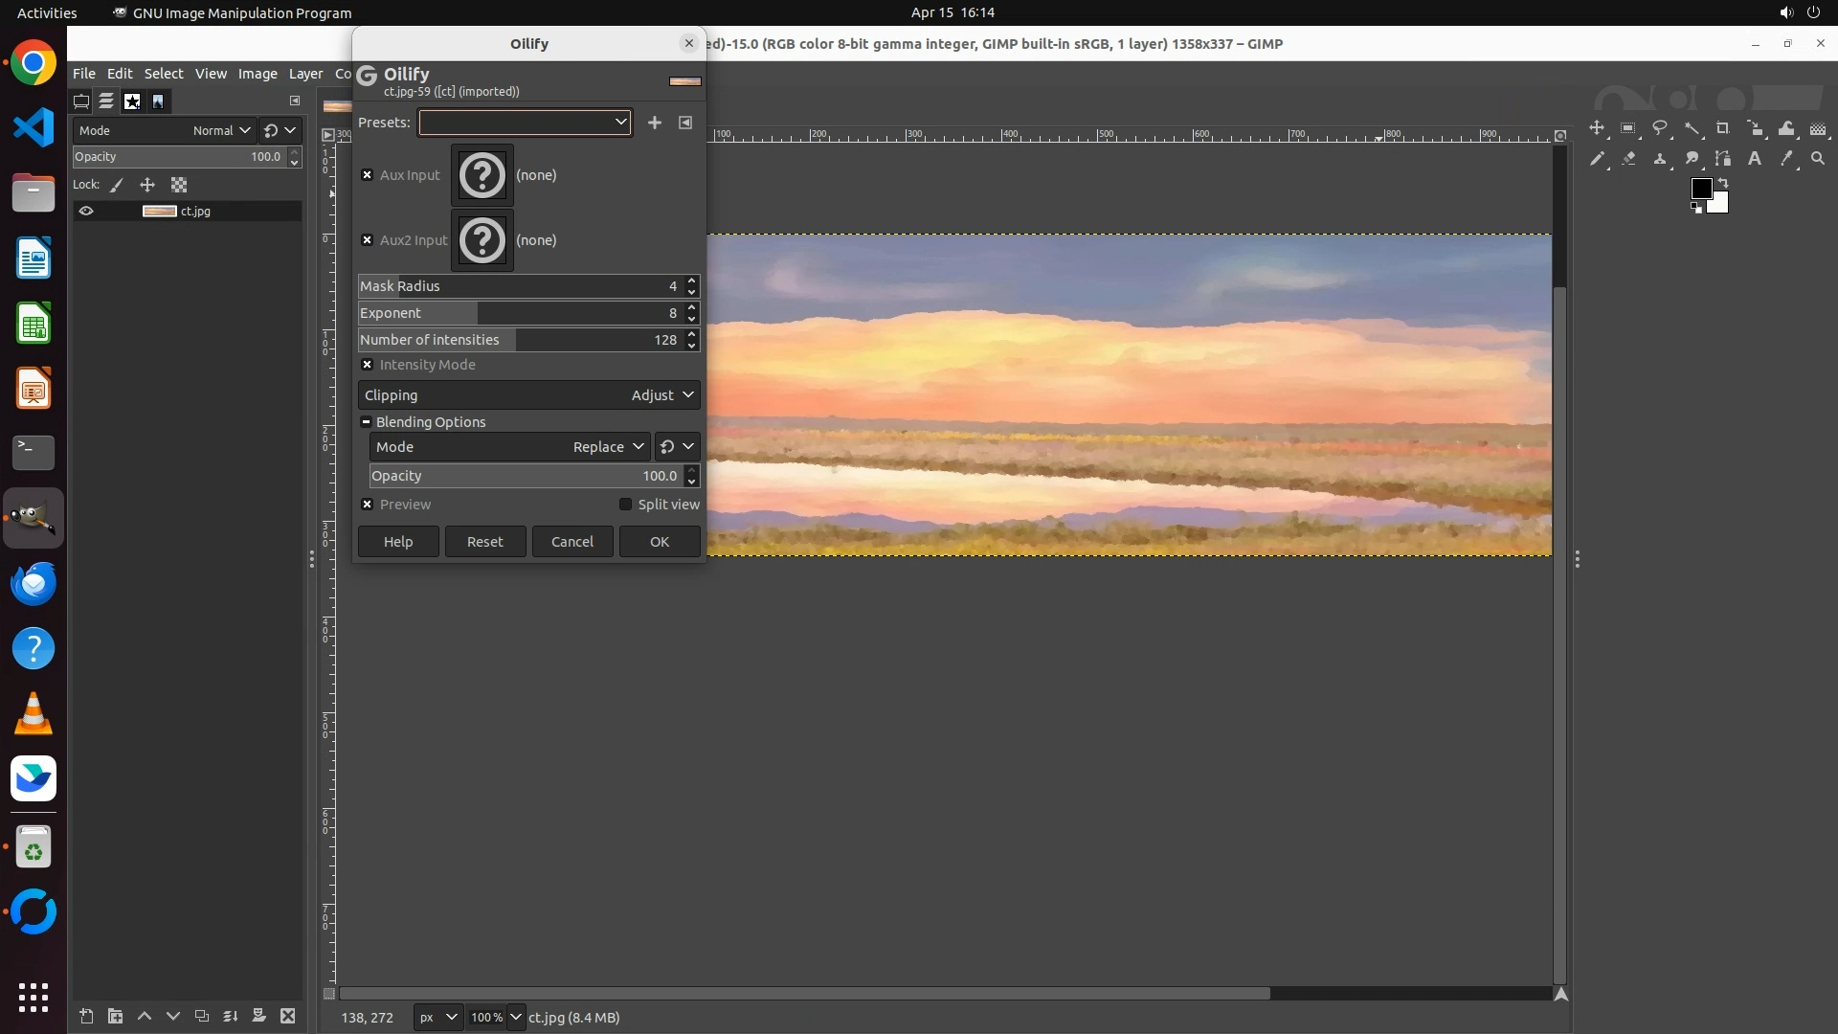Image resolution: width=1838 pixels, height=1034 pixels.
Task: Select the Fuzzy Select magic wand tool
Action: tap(1692, 128)
